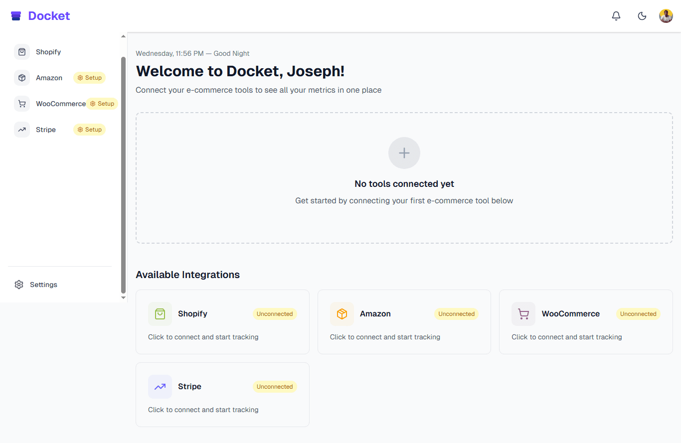Screen dimensions: 681x443
Task: Select Shopify from the sidebar navigation
Action: [48, 52]
